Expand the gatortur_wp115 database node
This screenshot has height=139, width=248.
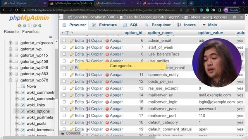pos(10,55)
